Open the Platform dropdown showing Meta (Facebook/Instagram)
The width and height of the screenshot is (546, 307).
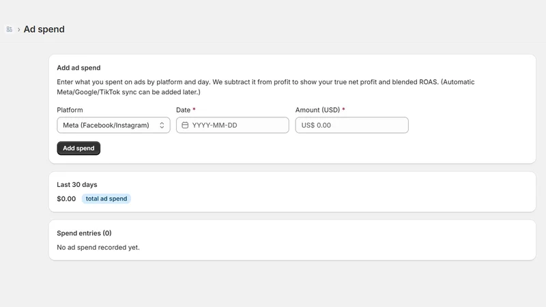tap(113, 125)
